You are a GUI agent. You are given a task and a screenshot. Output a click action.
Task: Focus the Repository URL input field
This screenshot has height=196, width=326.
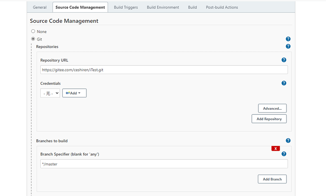[x=164, y=70]
